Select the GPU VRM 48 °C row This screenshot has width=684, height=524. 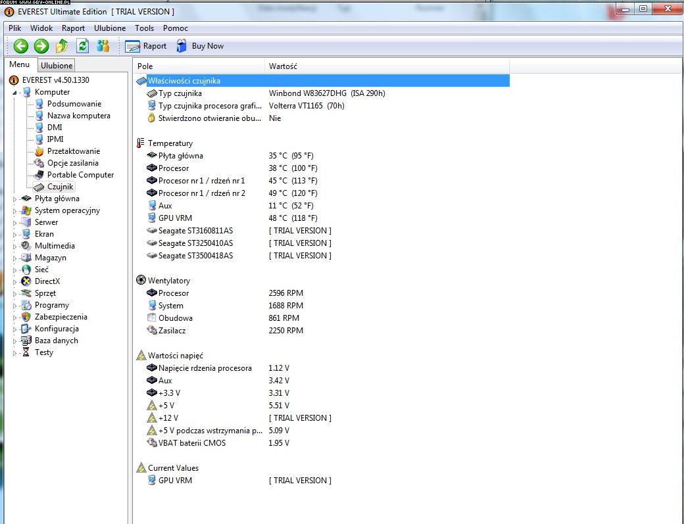[x=323, y=218]
